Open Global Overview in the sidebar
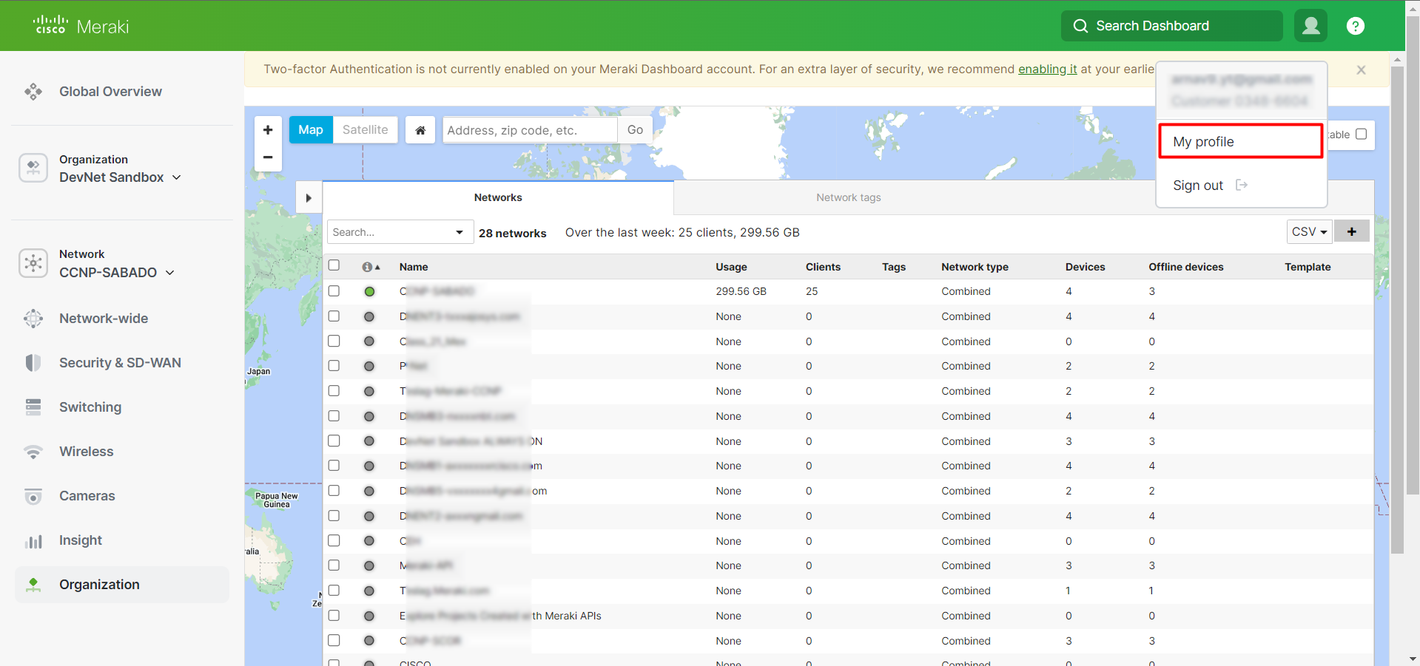Screen dimensions: 1420x666 coord(110,92)
